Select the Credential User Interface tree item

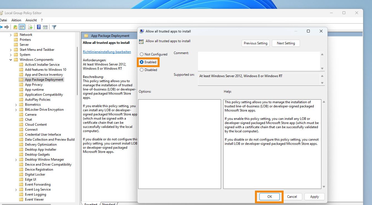click(43, 135)
